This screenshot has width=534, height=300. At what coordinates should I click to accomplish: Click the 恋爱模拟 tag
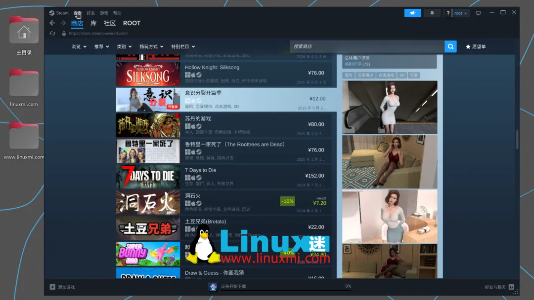[x=365, y=75]
